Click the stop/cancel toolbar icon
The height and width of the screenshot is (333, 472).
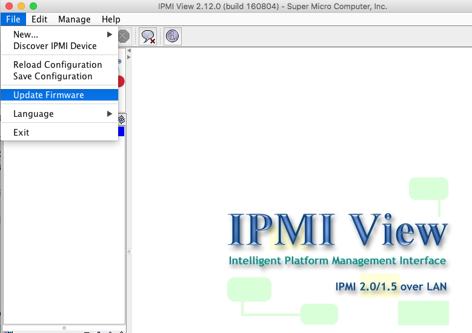(124, 36)
